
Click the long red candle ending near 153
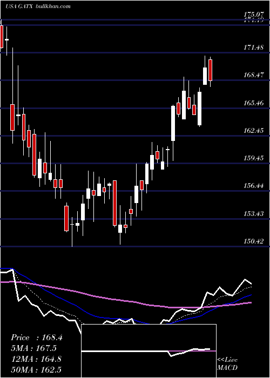click(x=114, y=203)
